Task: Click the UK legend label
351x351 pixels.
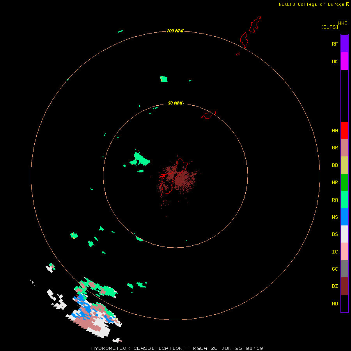Action: click(335, 62)
